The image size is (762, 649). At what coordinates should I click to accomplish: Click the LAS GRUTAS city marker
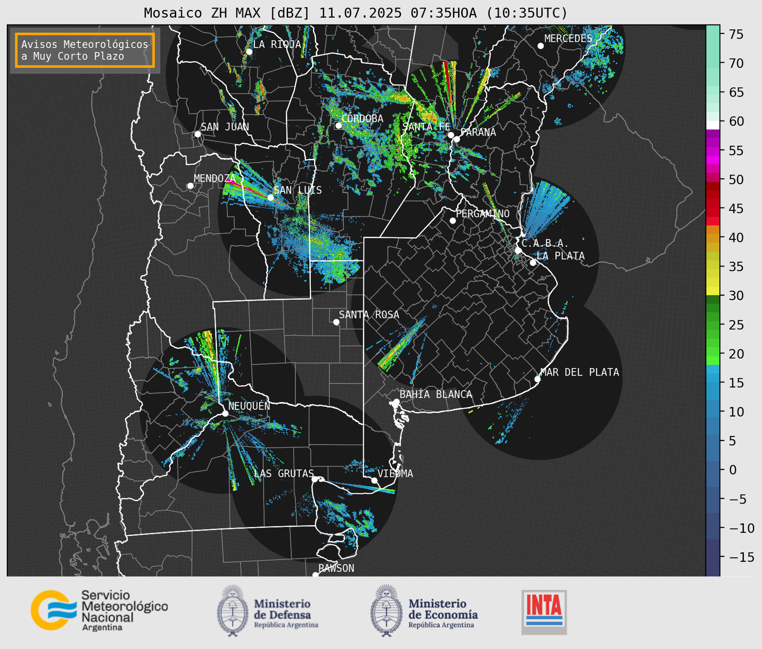pyautogui.click(x=315, y=479)
